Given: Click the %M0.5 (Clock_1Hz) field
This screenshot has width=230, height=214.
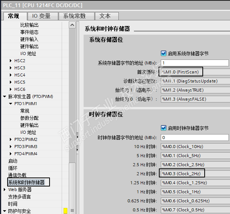Looking at the screenshot, I should (x=195, y=192).
